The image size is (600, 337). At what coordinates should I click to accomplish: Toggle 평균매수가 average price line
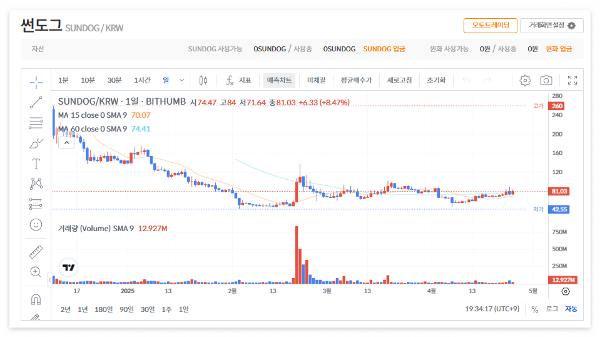tap(356, 80)
